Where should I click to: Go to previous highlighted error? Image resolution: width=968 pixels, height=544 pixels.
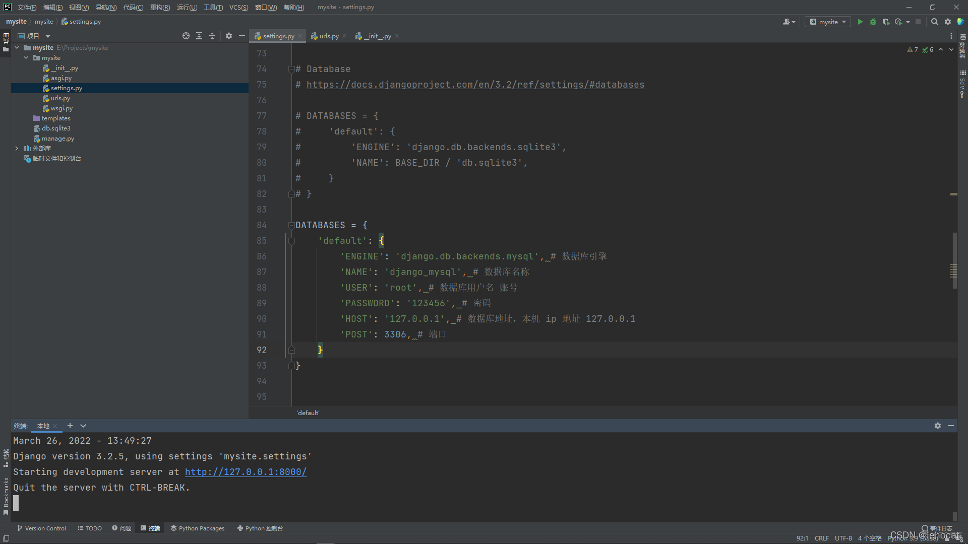(x=941, y=49)
